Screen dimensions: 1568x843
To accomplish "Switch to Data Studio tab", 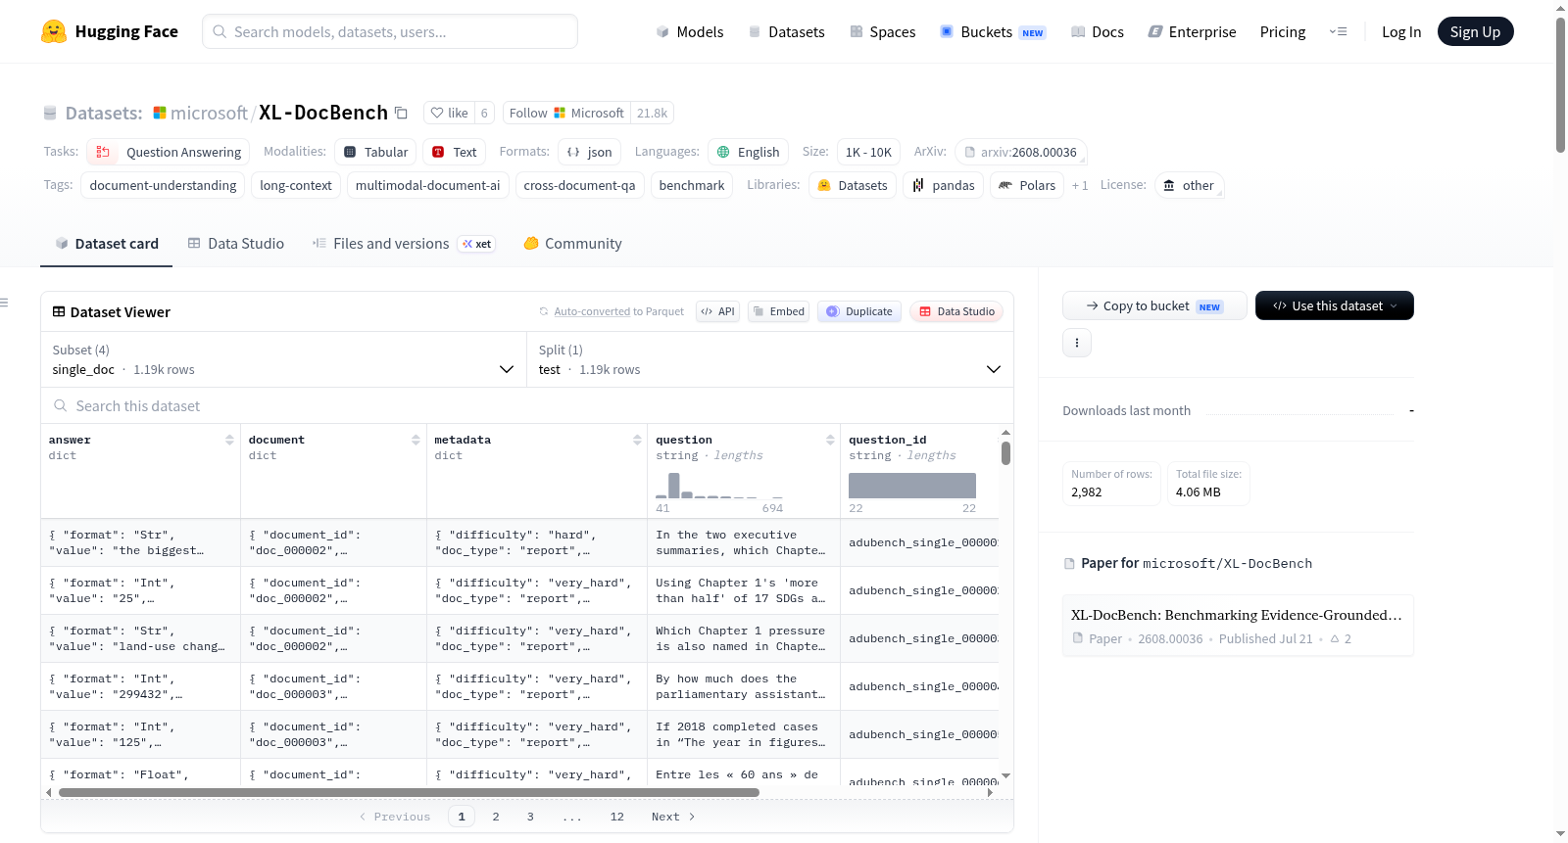I will [236, 244].
